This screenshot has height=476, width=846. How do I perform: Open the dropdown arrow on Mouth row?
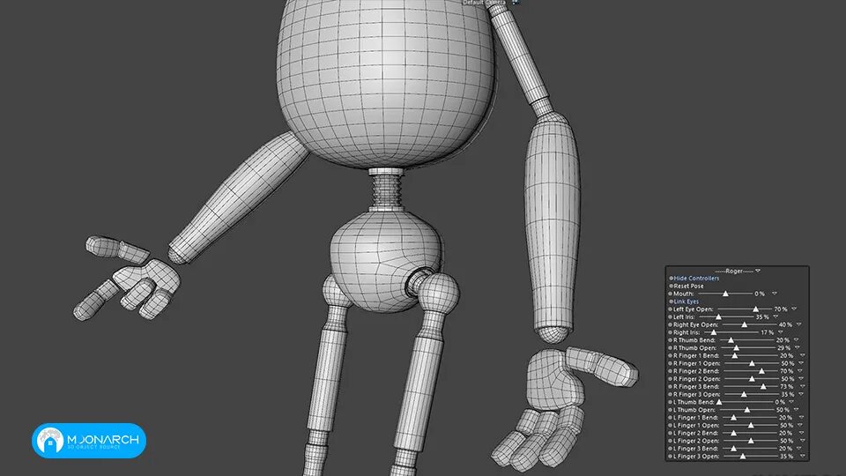pyautogui.click(x=775, y=294)
